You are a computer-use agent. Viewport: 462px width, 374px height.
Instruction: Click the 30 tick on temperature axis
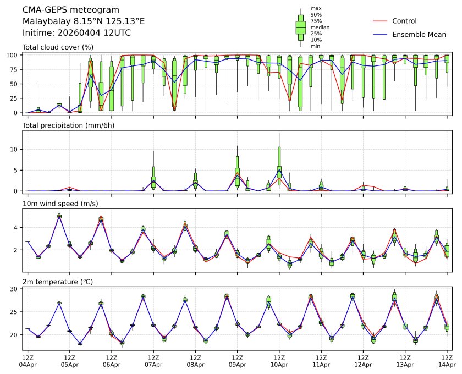click(15, 288)
